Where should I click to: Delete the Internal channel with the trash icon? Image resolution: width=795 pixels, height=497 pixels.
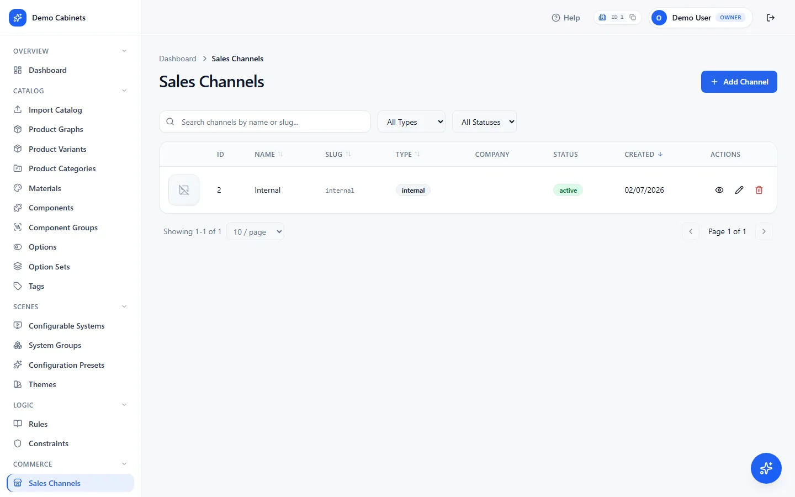click(x=759, y=190)
